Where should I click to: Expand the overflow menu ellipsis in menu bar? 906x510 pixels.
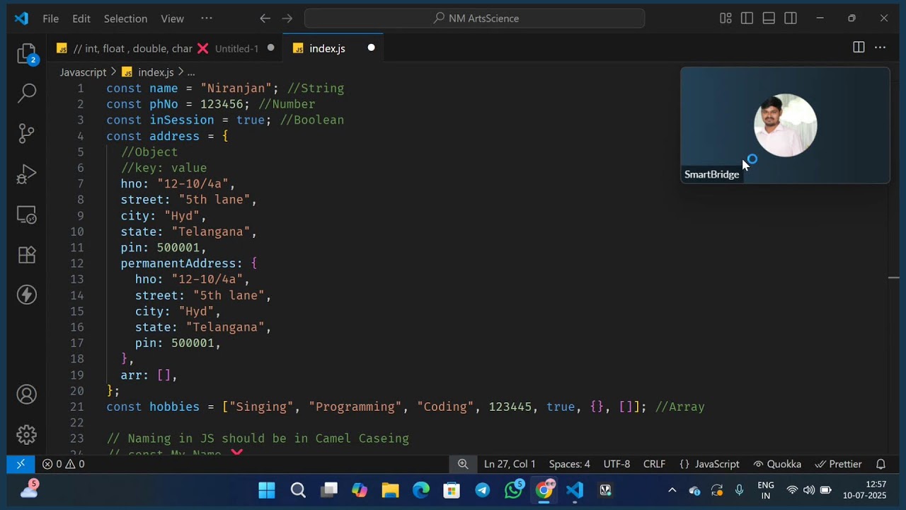point(207,18)
